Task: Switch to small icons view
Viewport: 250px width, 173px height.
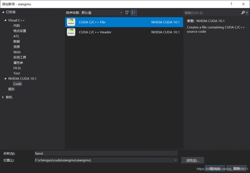Action: tap(127, 13)
